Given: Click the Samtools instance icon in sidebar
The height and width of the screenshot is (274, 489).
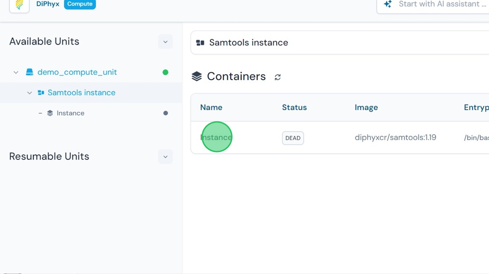Looking at the screenshot, I should pyautogui.click(x=41, y=93).
